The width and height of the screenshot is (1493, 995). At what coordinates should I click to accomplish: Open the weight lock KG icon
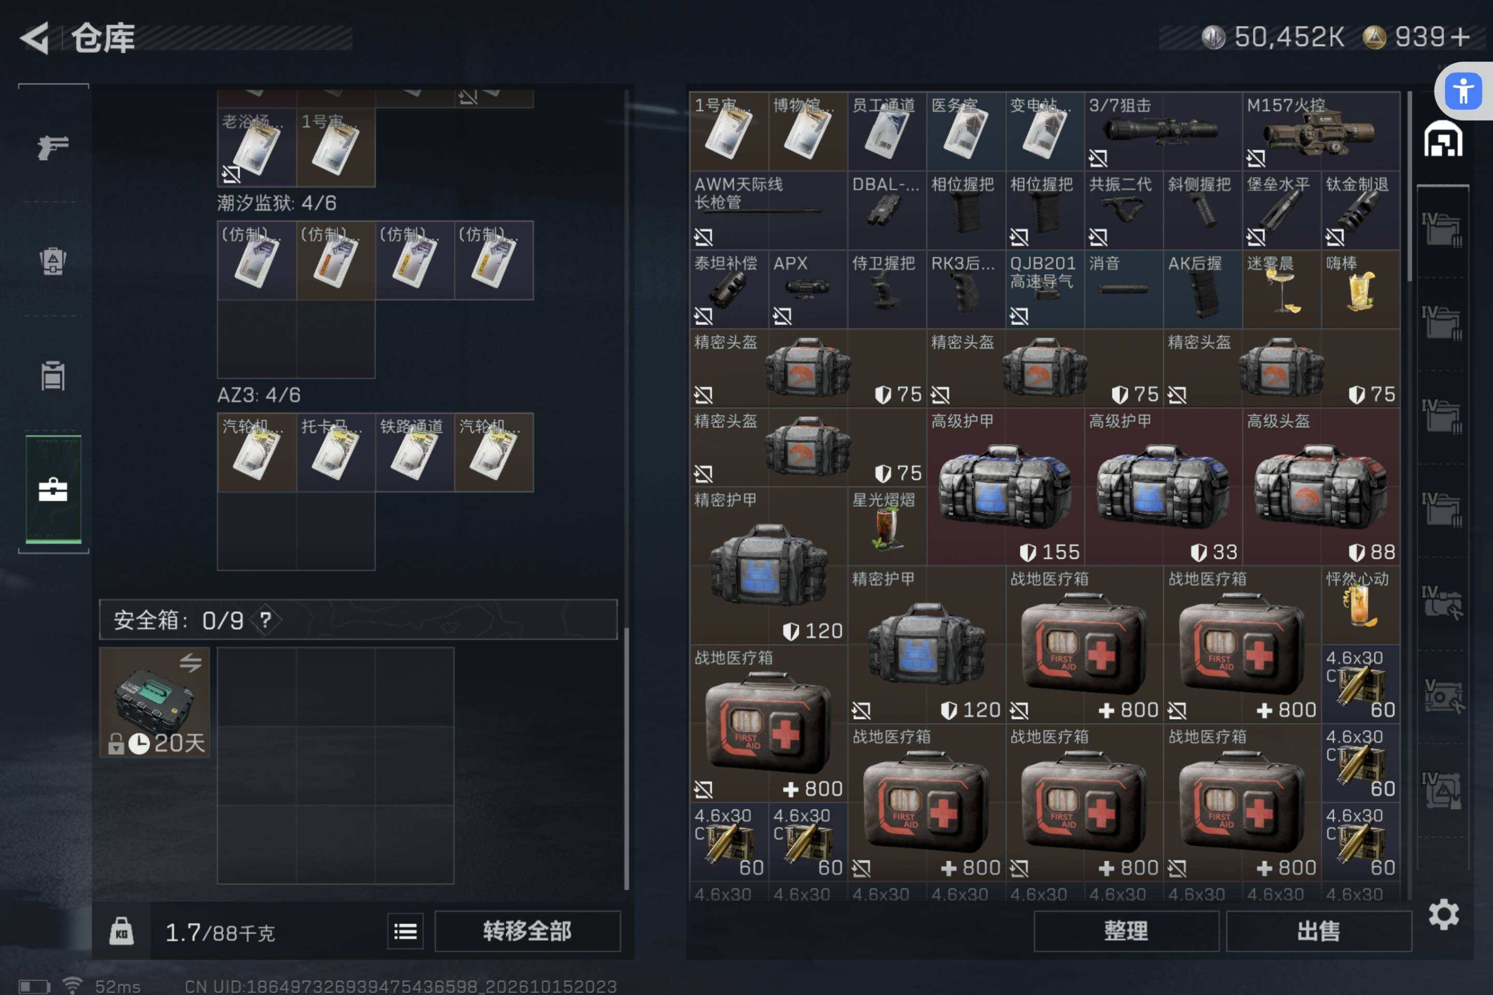point(121,931)
